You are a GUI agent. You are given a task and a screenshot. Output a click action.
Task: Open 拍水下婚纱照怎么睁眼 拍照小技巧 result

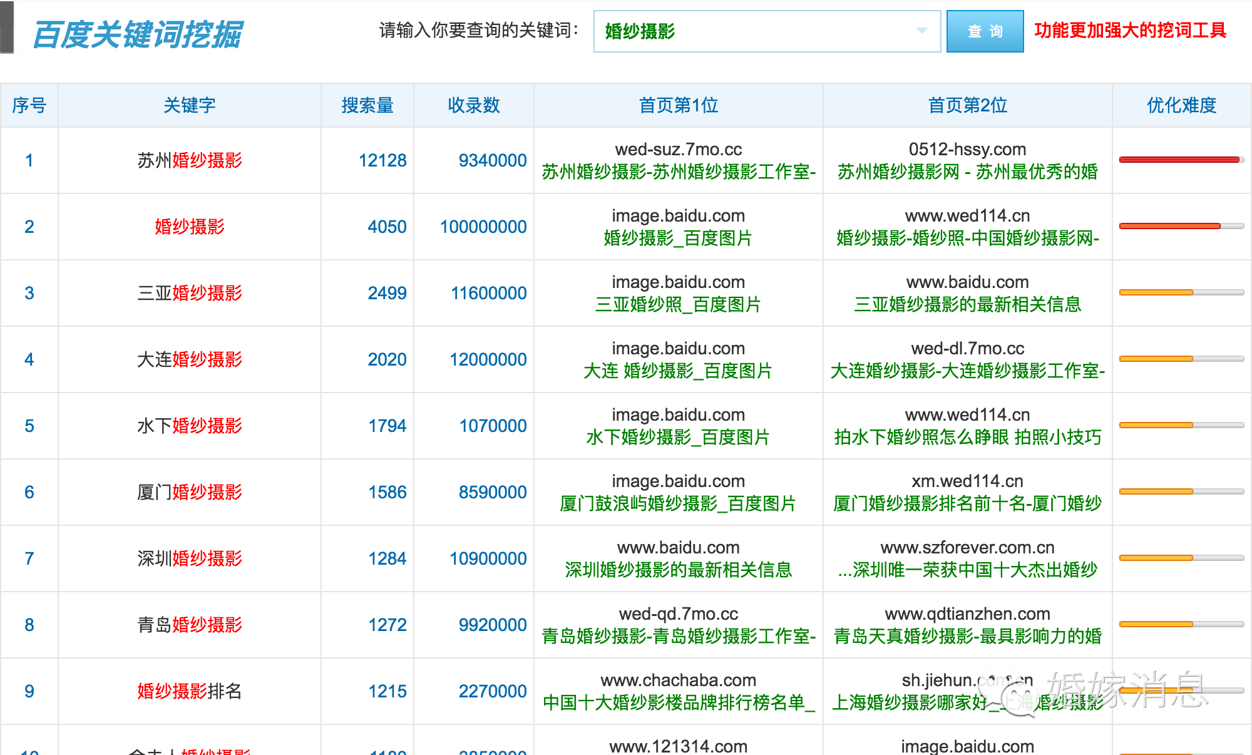[968, 438]
